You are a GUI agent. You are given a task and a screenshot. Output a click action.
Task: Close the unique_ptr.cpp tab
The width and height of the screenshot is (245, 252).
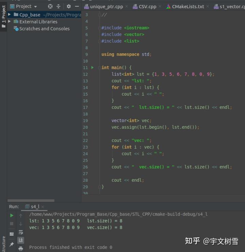[x=127, y=6]
